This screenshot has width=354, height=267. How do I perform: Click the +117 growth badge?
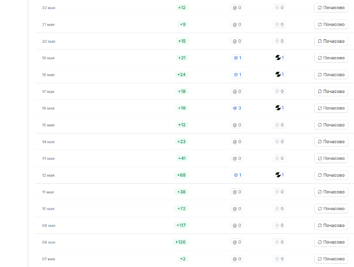pyautogui.click(x=181, y=225)
